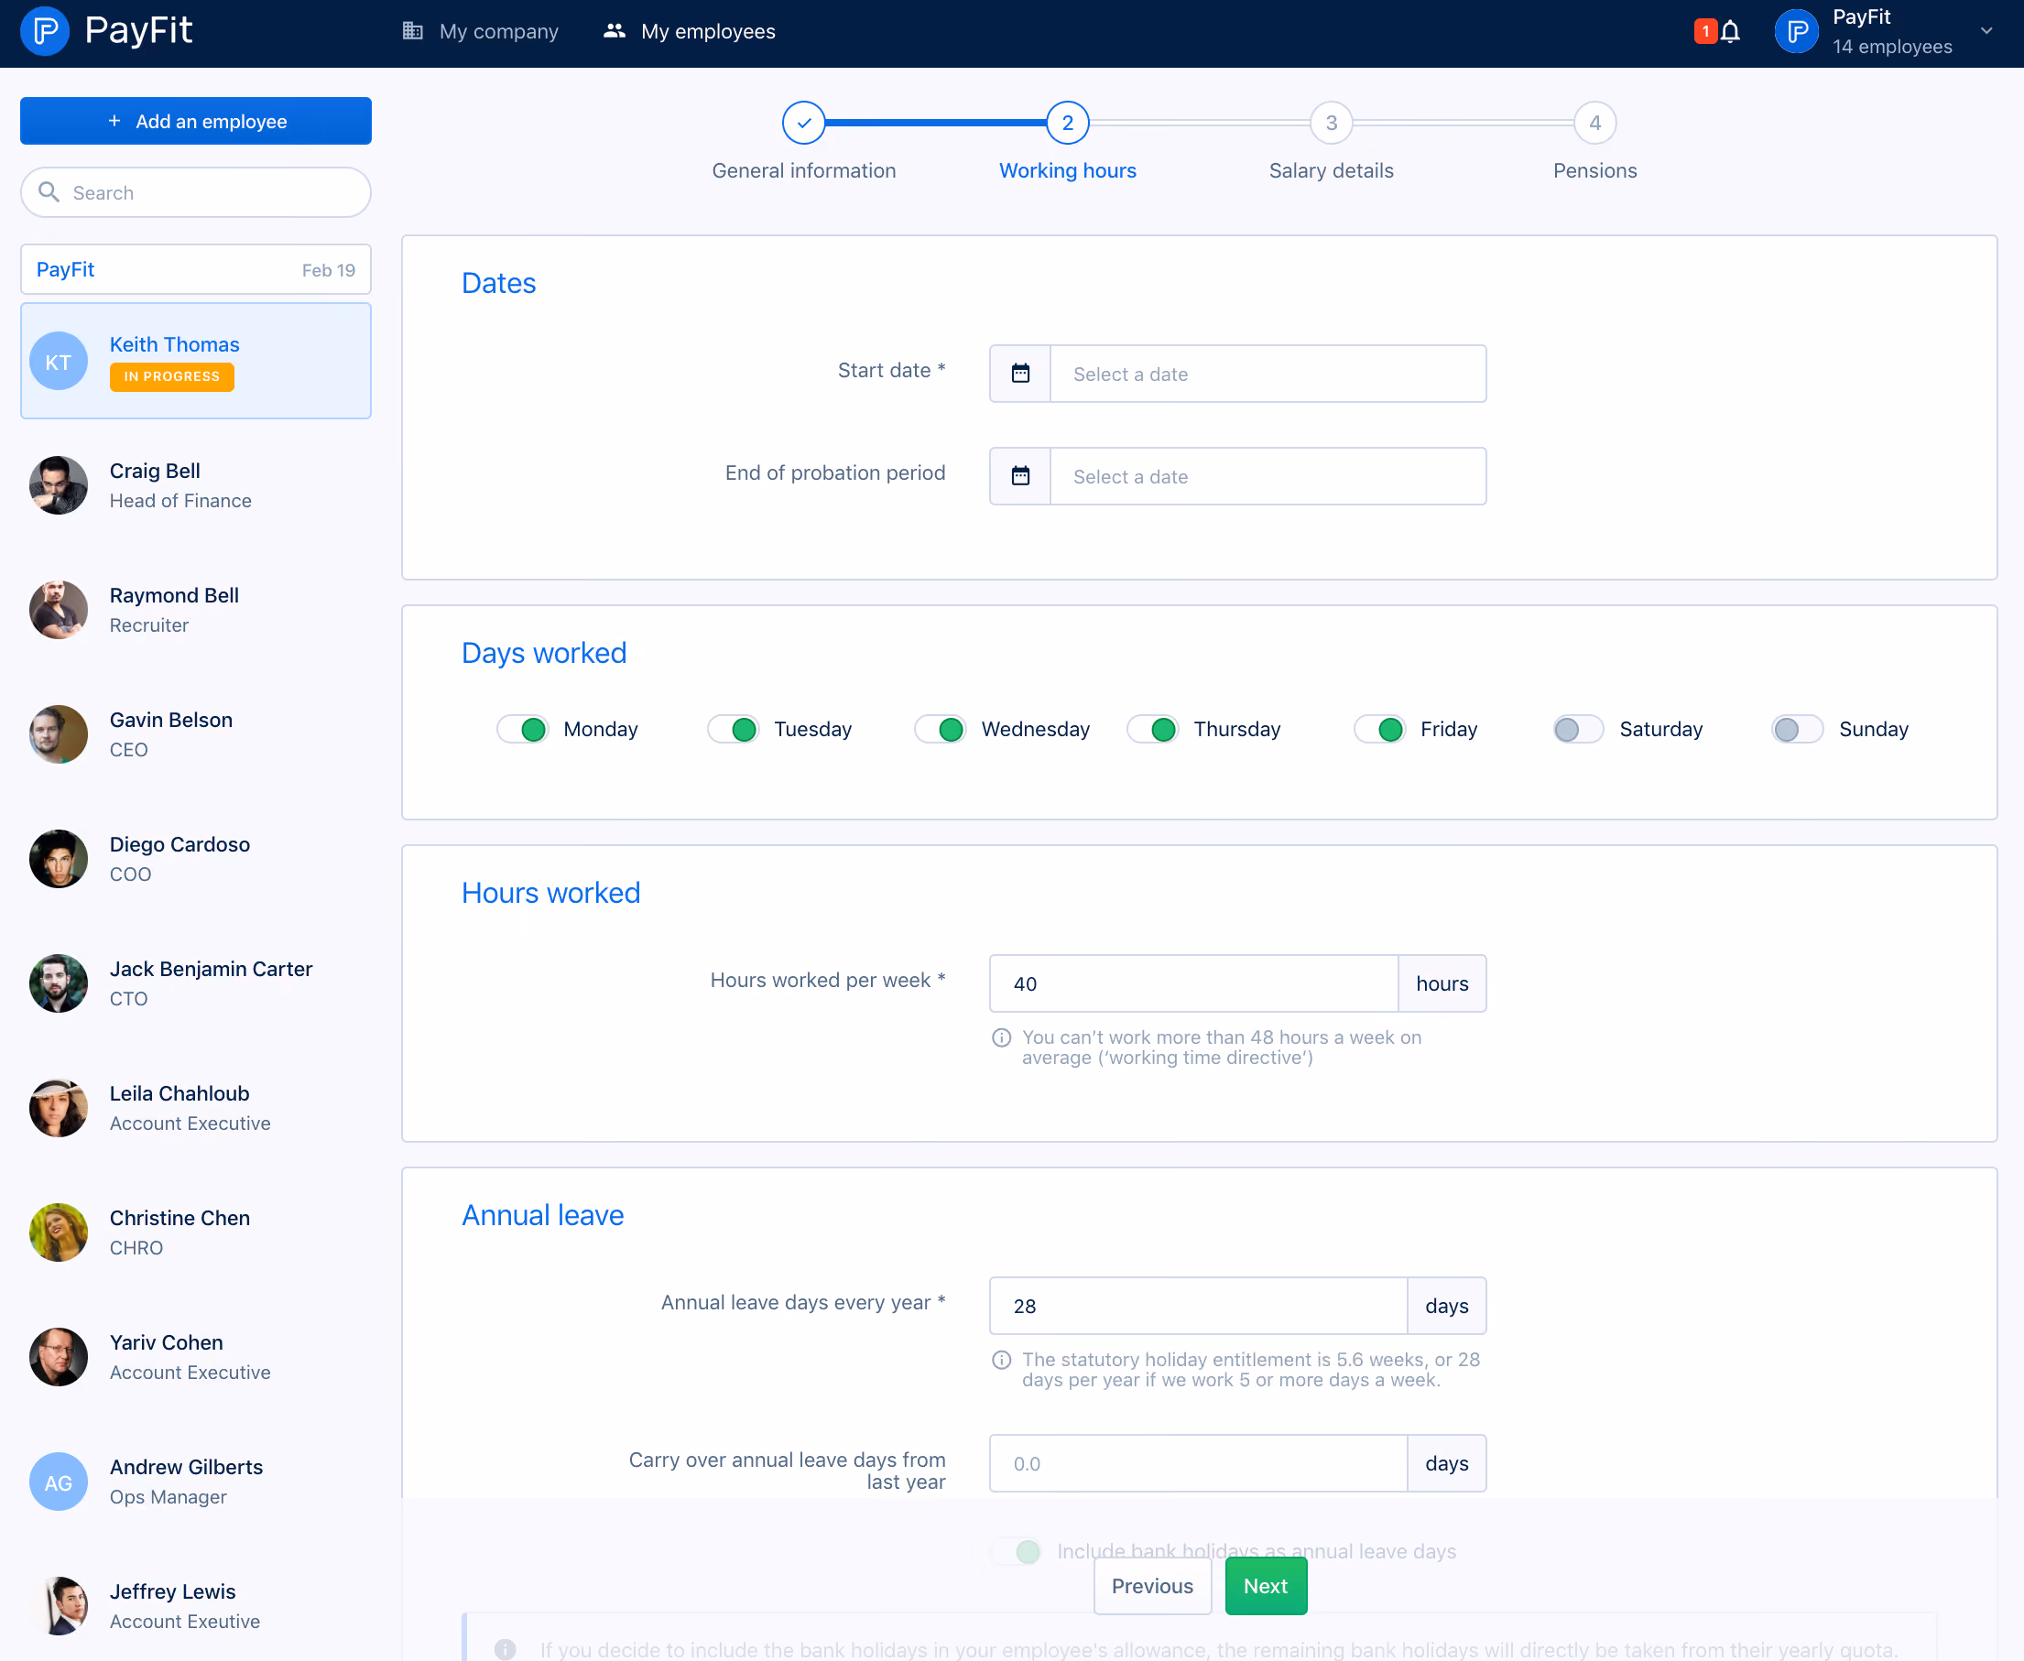
Task: Enable Saturday as a worked day
Action: (x=1578, y=729)
